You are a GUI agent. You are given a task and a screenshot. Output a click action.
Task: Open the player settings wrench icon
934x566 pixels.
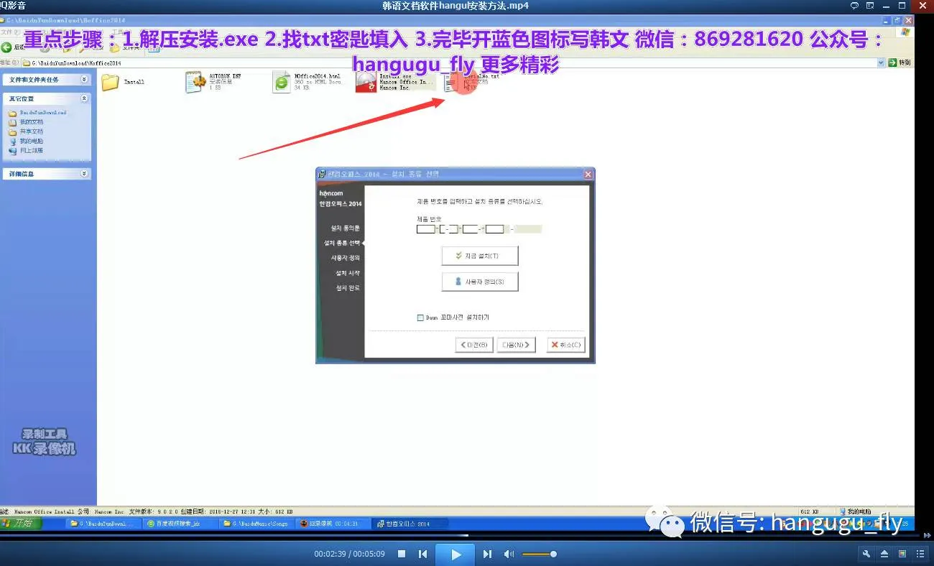(x=866, y=554)
